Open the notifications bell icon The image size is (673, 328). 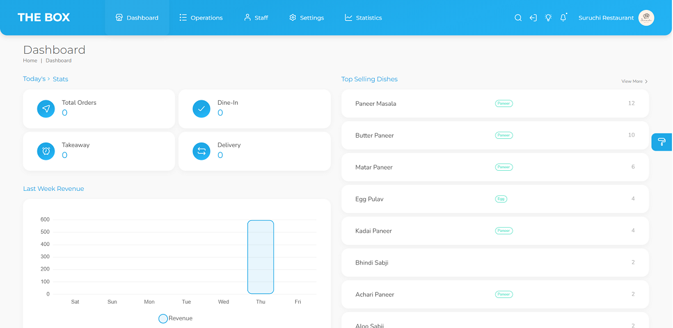[563, 18]
